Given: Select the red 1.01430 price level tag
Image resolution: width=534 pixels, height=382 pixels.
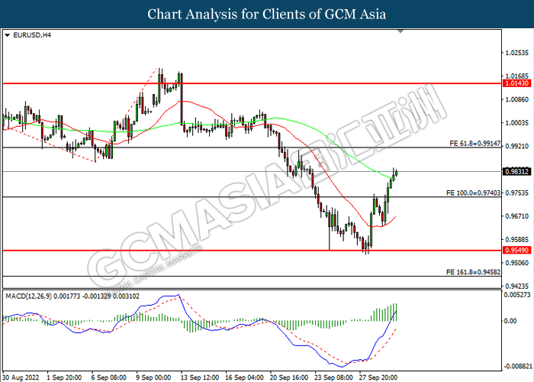Looking at the screenshot, I should (516, 83).
